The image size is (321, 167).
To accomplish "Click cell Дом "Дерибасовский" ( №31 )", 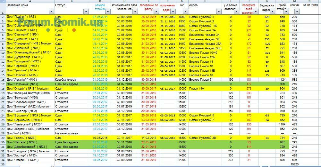I will 30,147.
